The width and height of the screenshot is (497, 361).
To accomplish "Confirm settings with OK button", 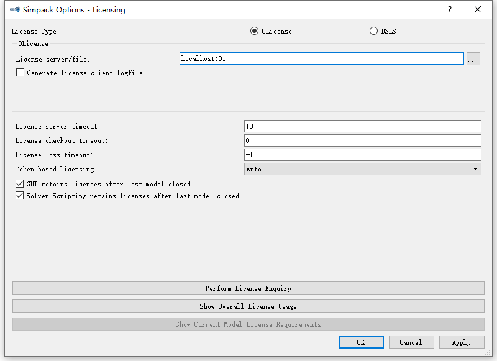I will coord(361,342).
